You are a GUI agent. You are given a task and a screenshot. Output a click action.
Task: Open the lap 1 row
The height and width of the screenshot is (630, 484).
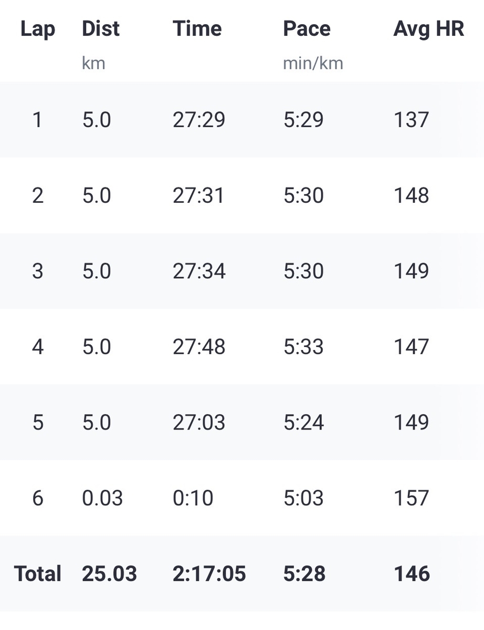point(242,120)
